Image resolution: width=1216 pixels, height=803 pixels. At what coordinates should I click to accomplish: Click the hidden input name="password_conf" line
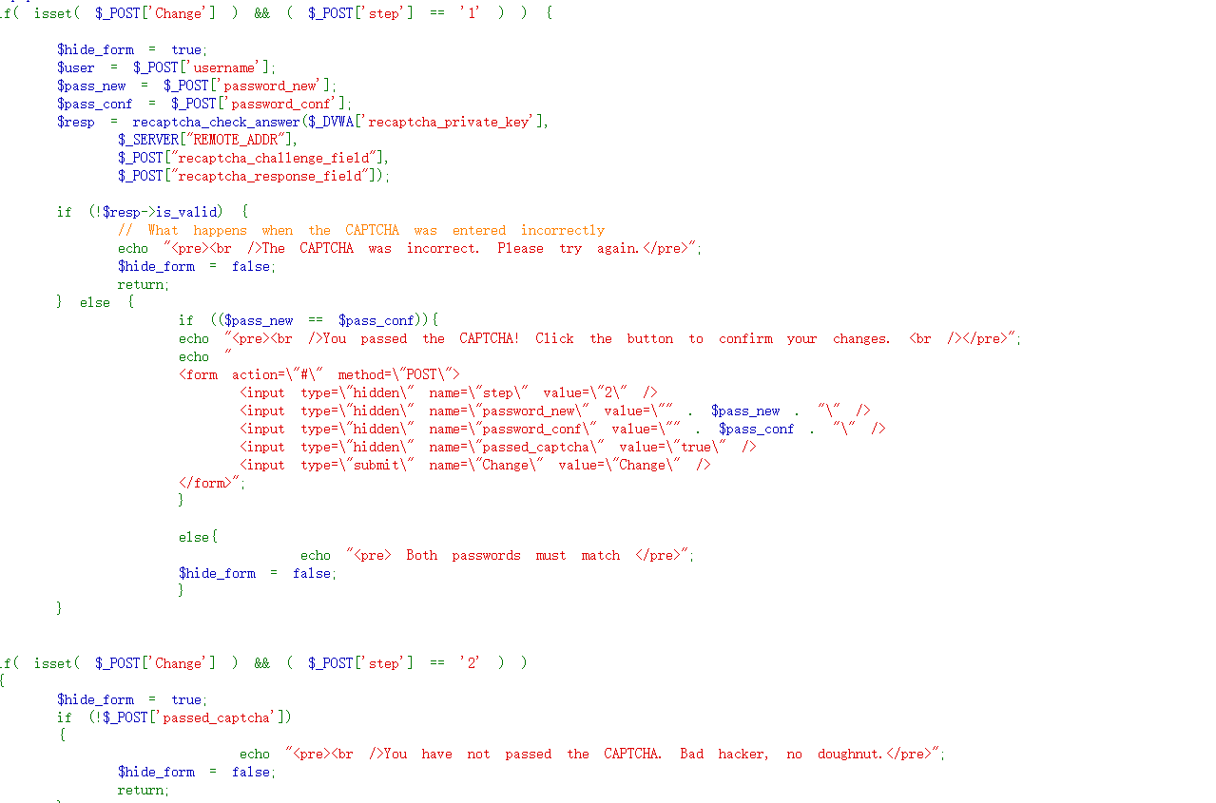563,429
